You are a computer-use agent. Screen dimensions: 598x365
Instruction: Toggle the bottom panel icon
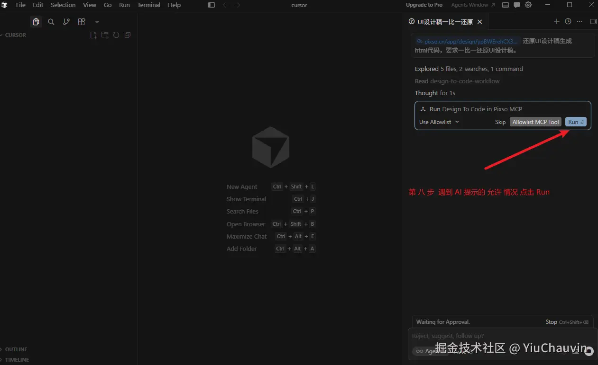coord(506,5)
